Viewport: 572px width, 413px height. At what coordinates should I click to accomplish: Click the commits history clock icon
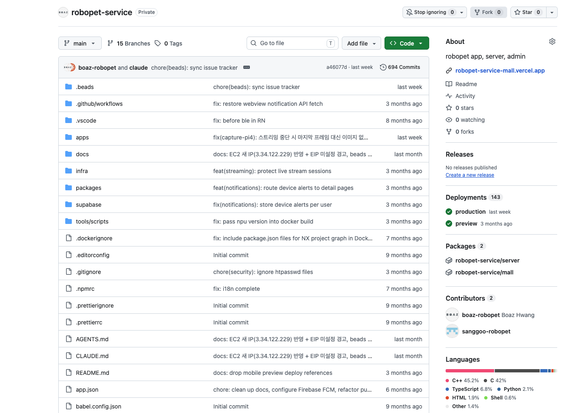[383, 67]
